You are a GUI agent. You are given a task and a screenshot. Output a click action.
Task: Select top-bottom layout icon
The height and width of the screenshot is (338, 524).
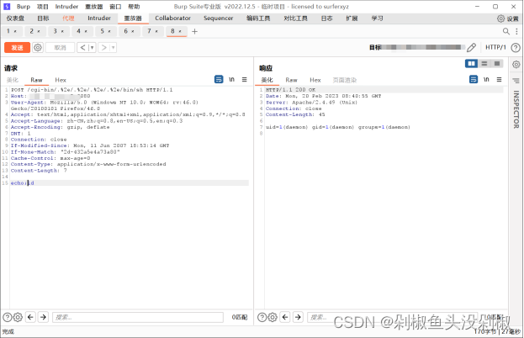click(x=484, y=63)
